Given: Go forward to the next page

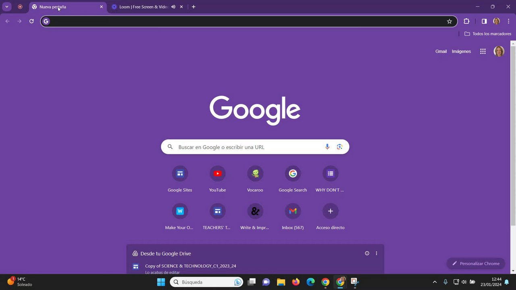Looking at the screenshot, I should pos(19,21).
